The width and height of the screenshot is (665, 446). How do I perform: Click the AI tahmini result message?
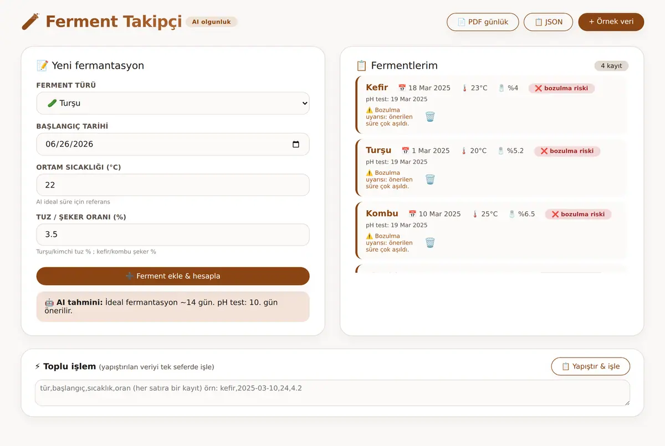[x=173, y=307]
